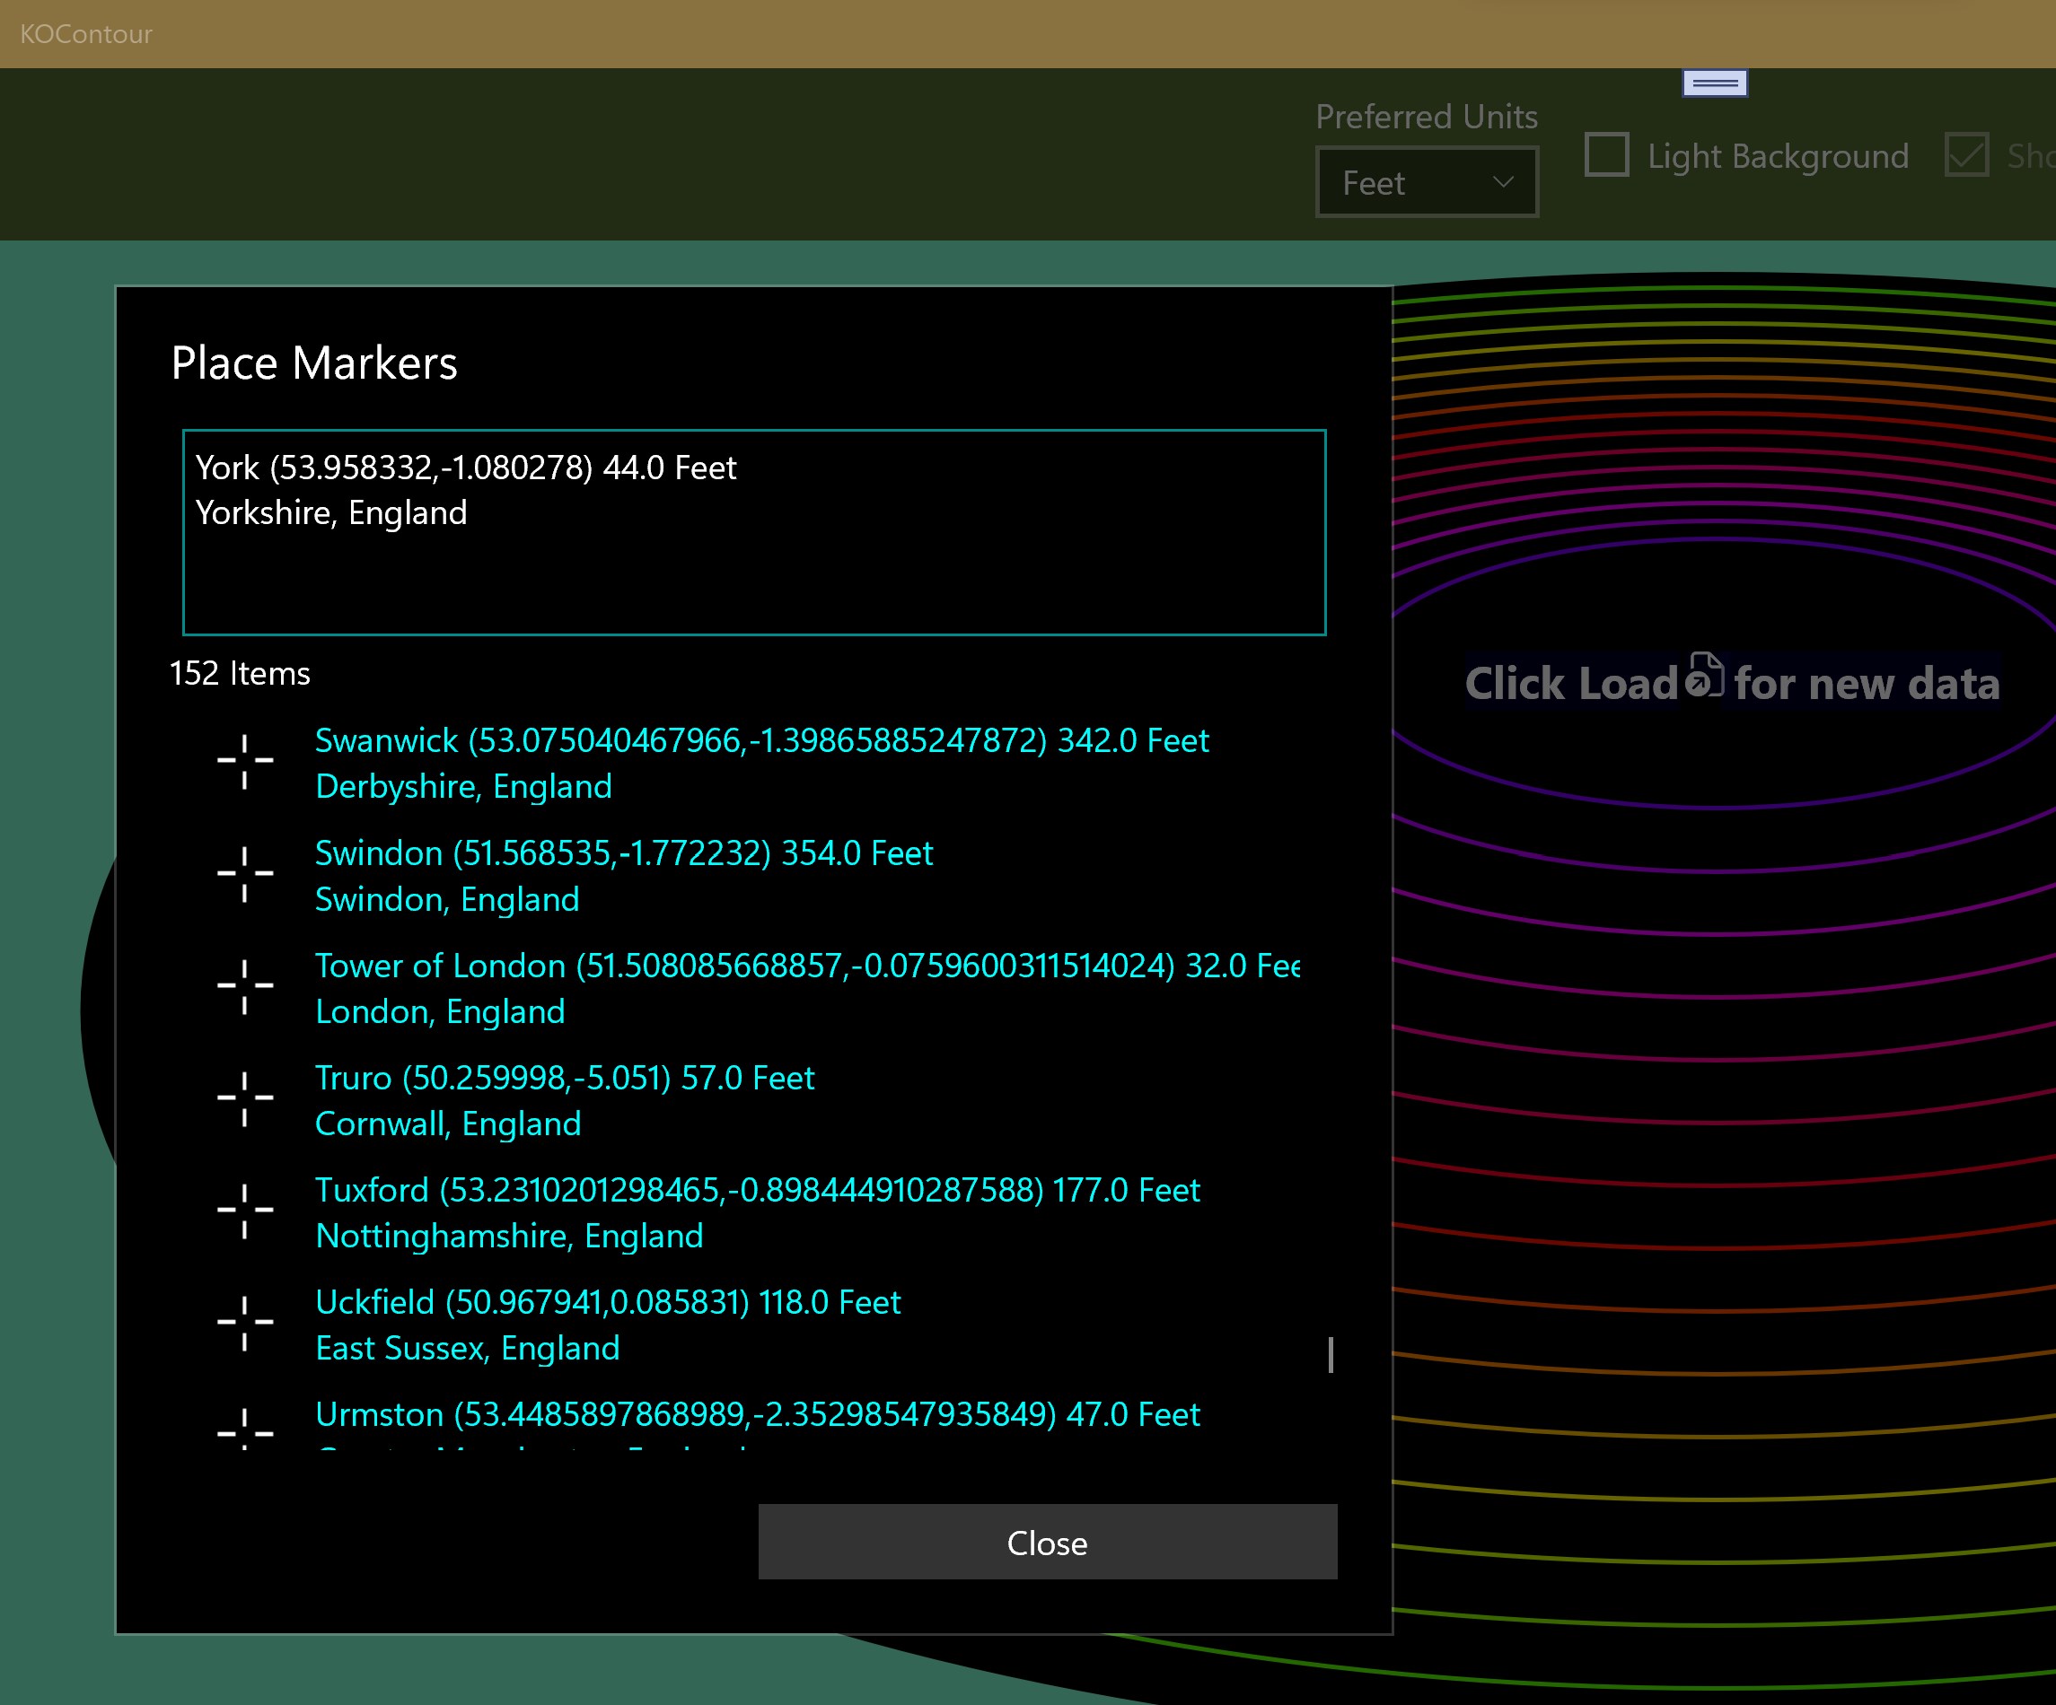The height and width of the screenshot is (1705, 2056).
Task: Click the crosshair marker icon beside Truro
Action: pyautogui.click(x=245, y=1099)
